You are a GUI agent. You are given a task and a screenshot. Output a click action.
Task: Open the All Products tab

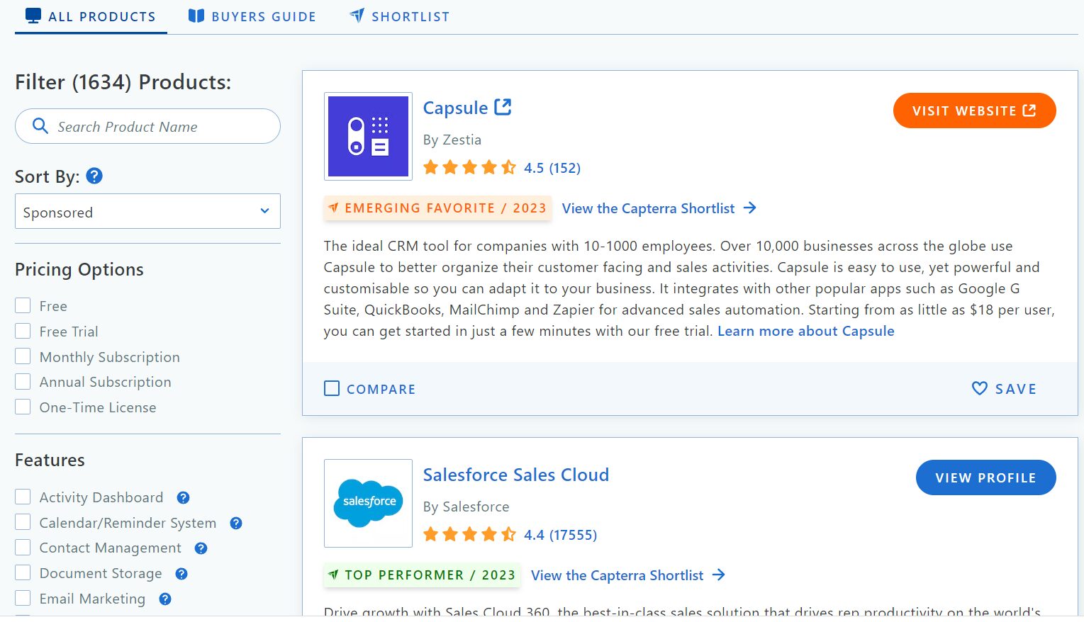click(91, 16)
